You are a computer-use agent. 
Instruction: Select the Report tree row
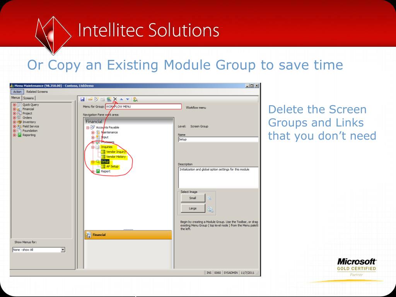[x=106, y=171]
